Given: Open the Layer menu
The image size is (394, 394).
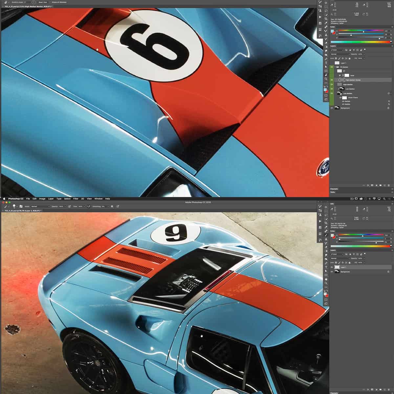Looking at the screenshot, I should coord(51,199).
